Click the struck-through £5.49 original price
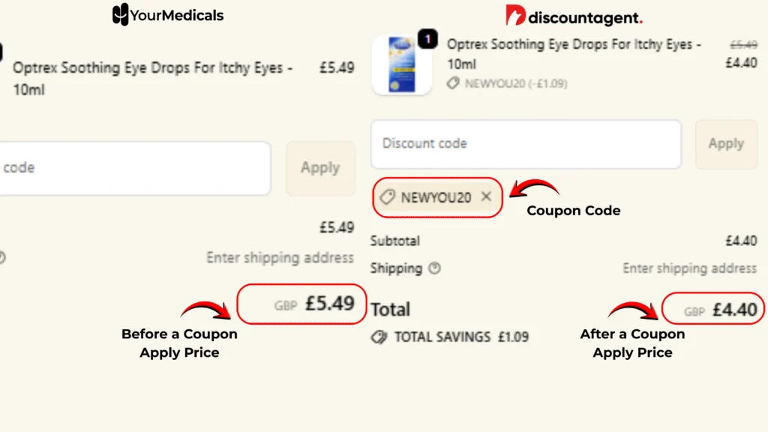768x432 pixels. point(743,45)
